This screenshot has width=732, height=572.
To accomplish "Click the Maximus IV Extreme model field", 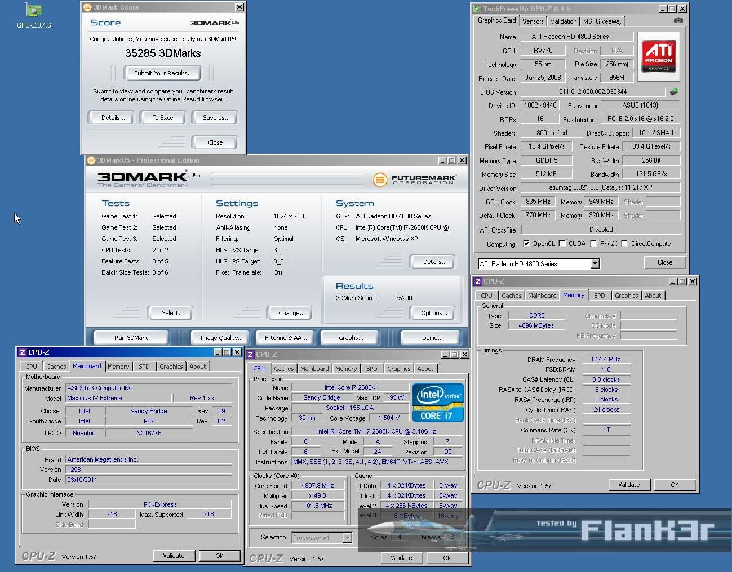I will (x=118, y=398).
